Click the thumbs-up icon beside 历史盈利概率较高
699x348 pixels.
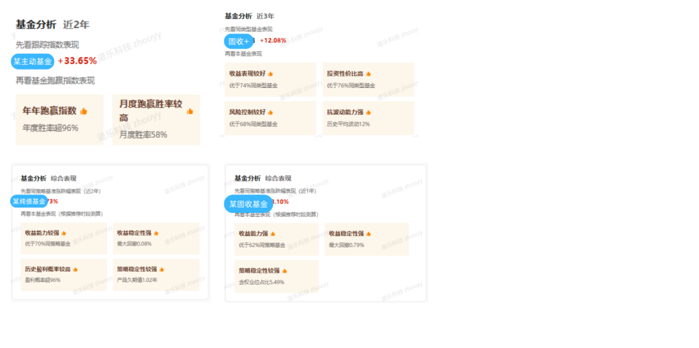point(75,269)
